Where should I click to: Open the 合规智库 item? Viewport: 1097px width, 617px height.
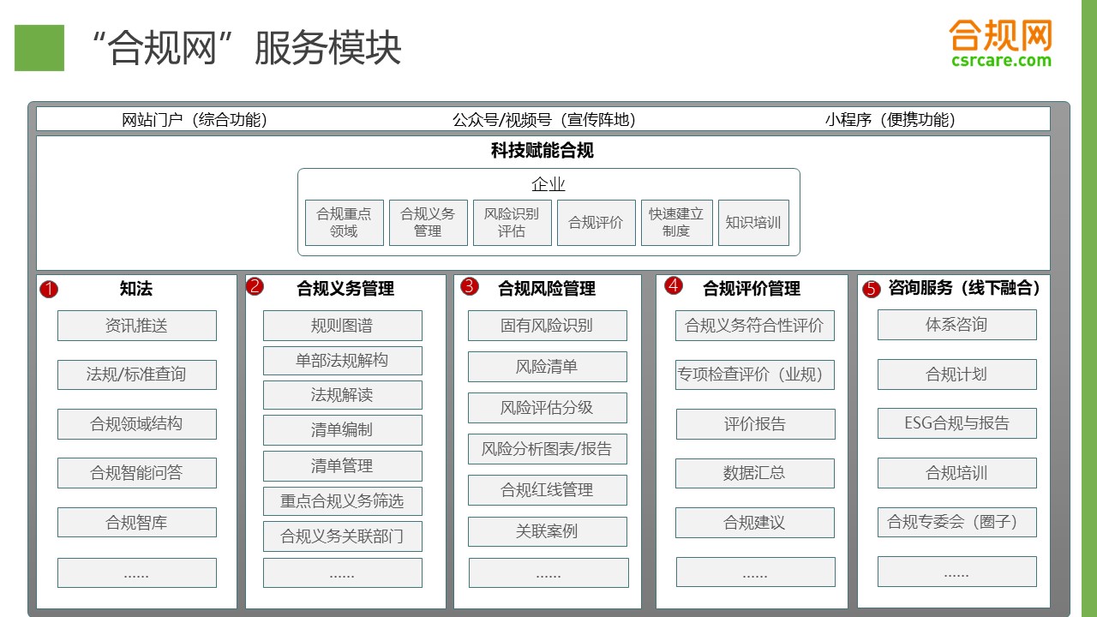click(x=137, y=523)
